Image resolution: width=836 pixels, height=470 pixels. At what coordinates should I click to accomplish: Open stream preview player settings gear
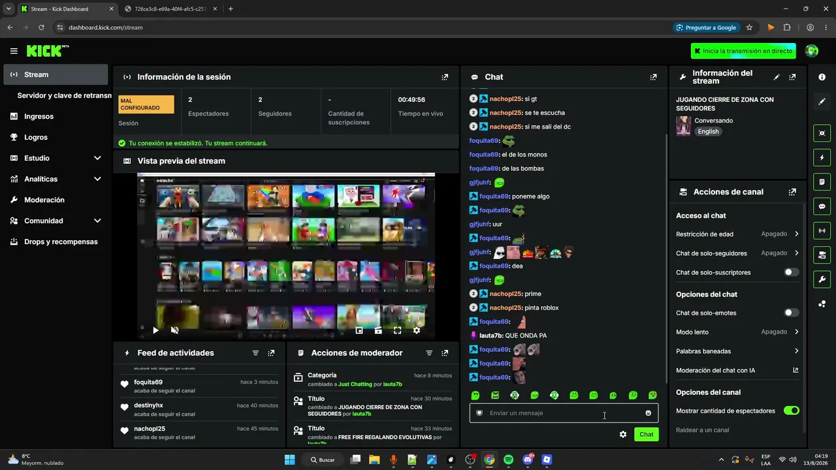(417, 330)
